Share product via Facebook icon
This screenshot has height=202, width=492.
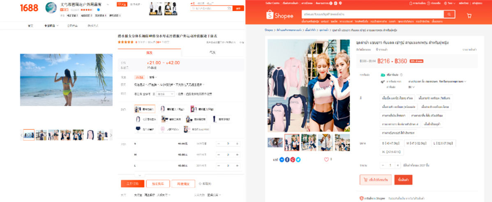coord(287,159)
